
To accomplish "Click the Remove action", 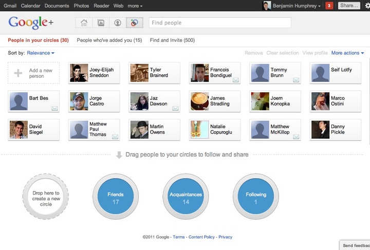I will click(254, 53).
